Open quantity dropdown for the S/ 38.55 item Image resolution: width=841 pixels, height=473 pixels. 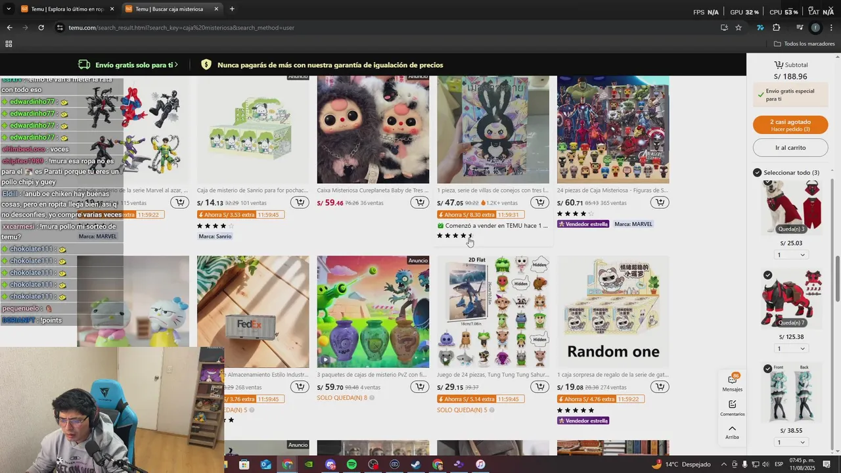(791, 442)
